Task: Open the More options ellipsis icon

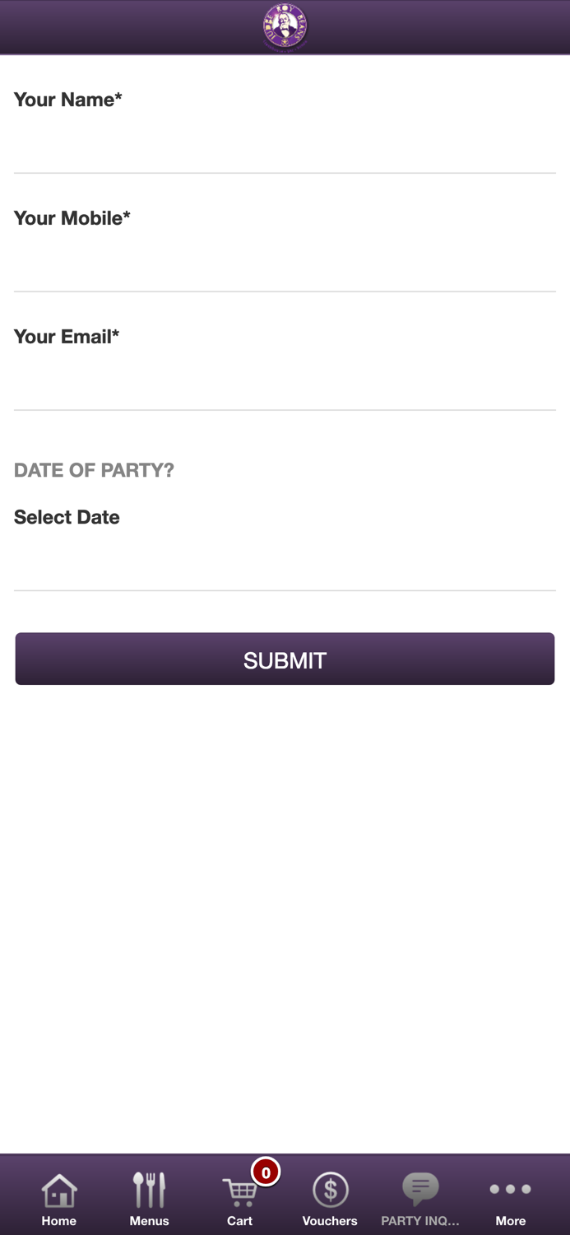Action: [510, 1189]
